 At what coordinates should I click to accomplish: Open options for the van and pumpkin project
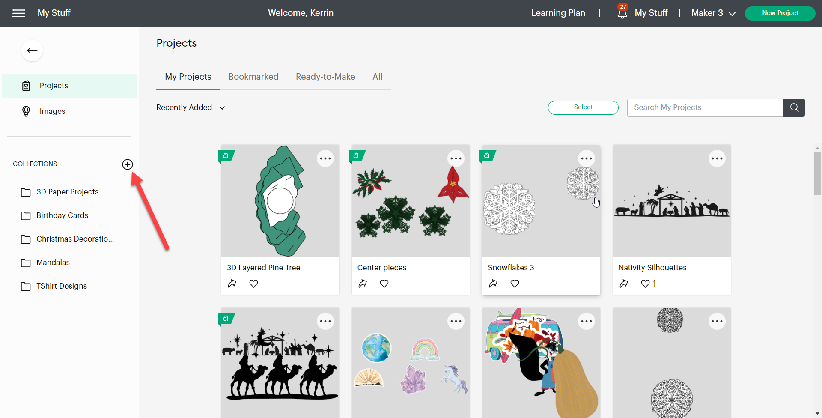pyautogui.click(x=587, y=321)
